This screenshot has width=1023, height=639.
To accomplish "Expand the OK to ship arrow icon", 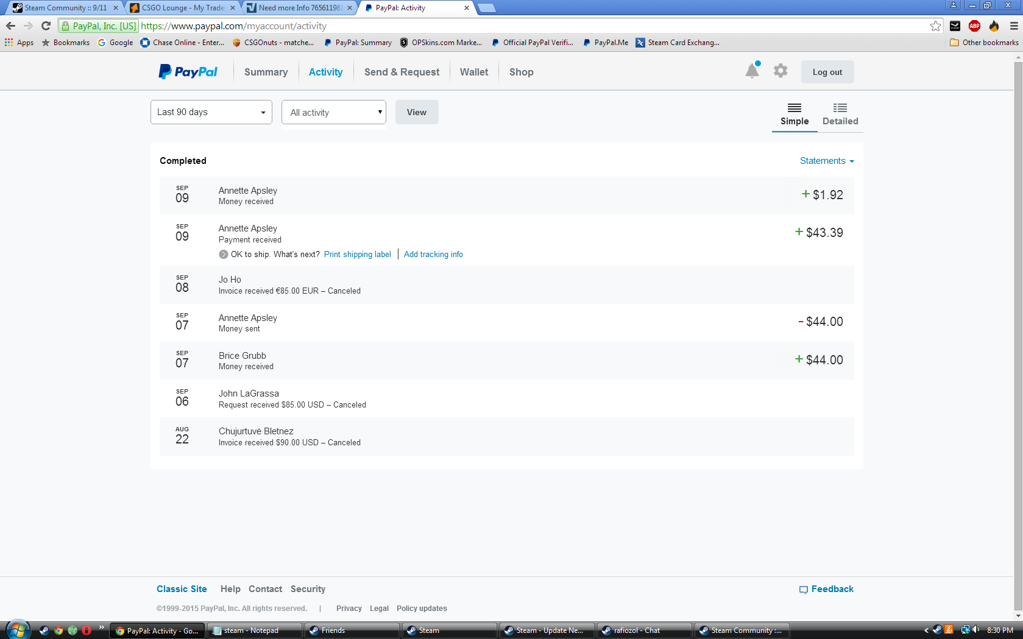I will [224, 255].
